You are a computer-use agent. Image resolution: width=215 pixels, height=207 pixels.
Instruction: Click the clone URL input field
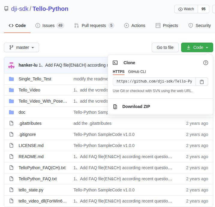154,82
